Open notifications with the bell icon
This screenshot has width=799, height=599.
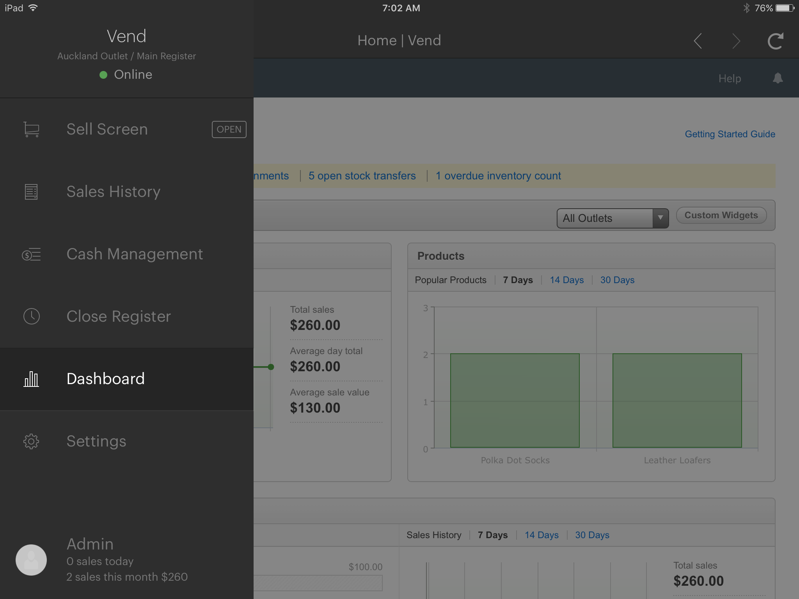(x=778, y=78)
